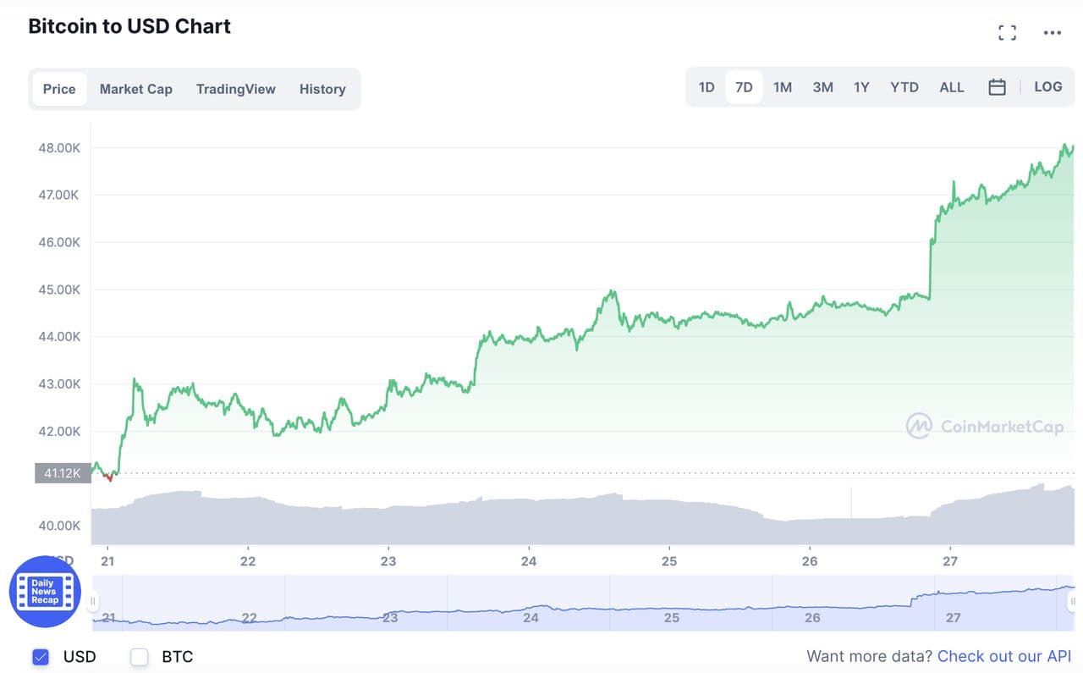The height and width of the screenshot is (673, 1083).
Task: Grab the left handle of range slider
Action: pyautogui.click(x=93, y=601)
